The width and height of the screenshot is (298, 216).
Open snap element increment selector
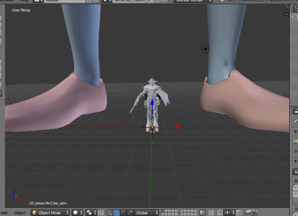[x=229, y=213]
